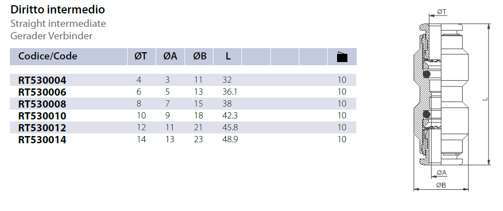Click the ØA column header in table
503x211 pixels.
pos(170,56)
